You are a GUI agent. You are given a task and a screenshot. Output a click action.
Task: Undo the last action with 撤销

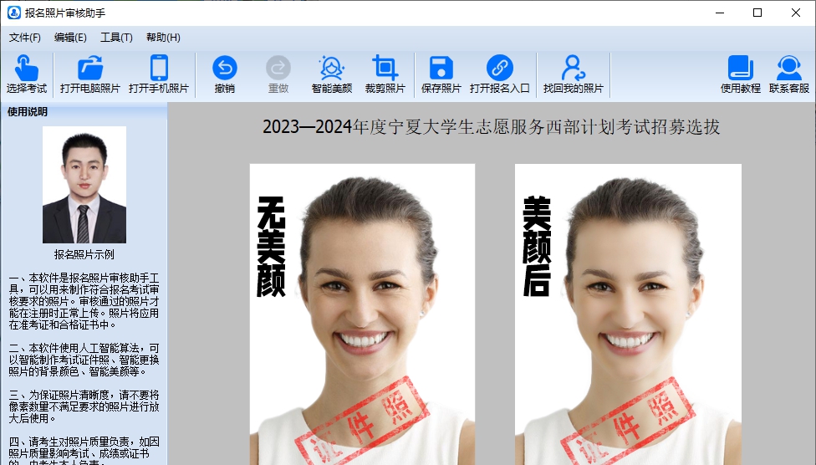tap(225, 74)
